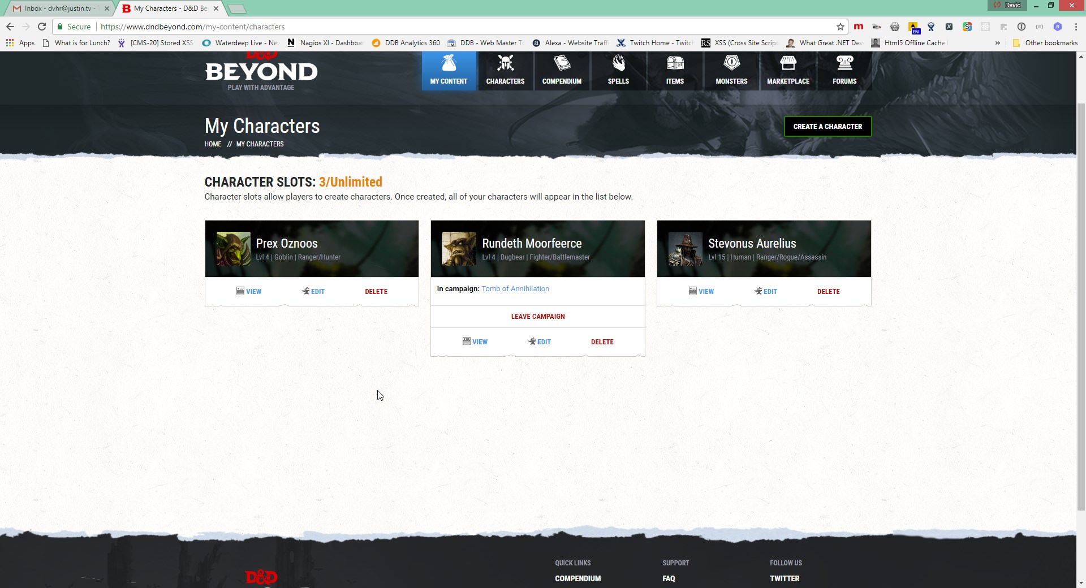This screenshot has width=1086, height=588.
Task: Open Spells from the hand icon
Action: pos(618,63)
